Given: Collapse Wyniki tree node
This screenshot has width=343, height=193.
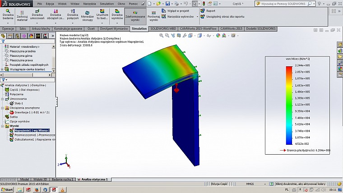Looking at the screenshot, I should tap(2, 126).
